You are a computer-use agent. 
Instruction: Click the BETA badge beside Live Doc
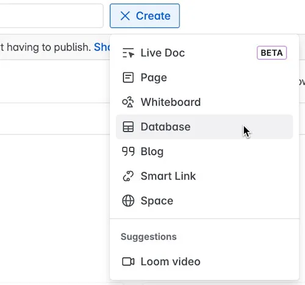coord(272,53)
